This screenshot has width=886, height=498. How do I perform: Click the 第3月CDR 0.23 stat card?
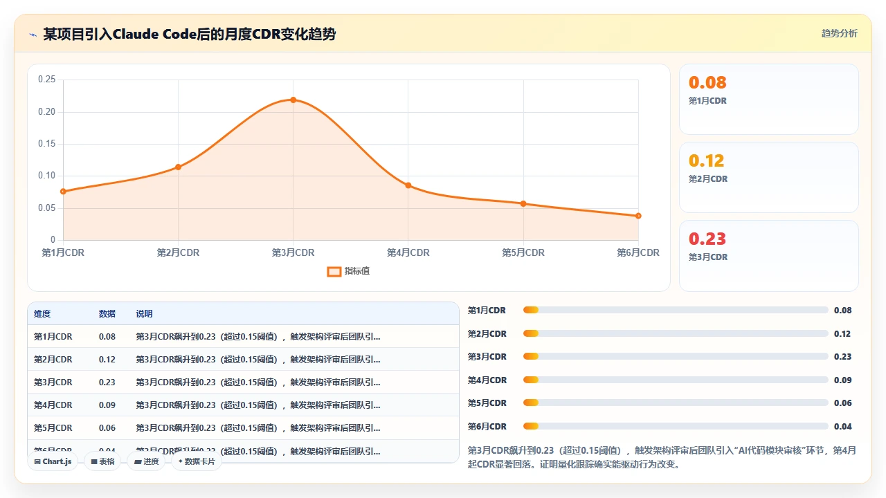(x=768, y=255)
